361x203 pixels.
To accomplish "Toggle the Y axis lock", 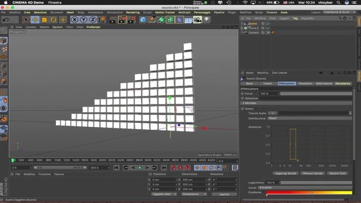I will [x=83, y=20].
